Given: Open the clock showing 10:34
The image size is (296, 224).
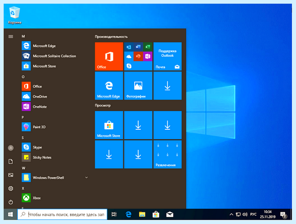Looking at the screenshot, I should 268,214.
